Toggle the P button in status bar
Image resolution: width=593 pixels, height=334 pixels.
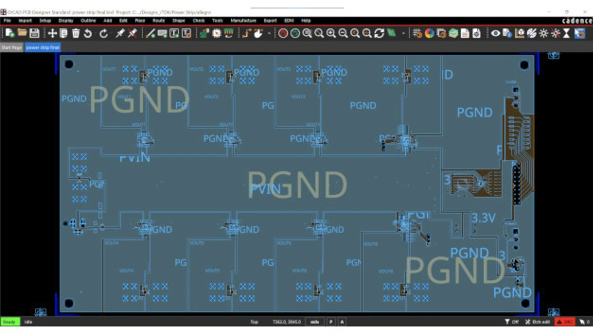[332, 322]
